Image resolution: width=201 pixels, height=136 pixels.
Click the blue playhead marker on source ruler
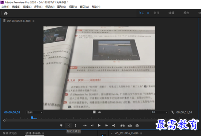pyautogui.click(x=32, y=117)
